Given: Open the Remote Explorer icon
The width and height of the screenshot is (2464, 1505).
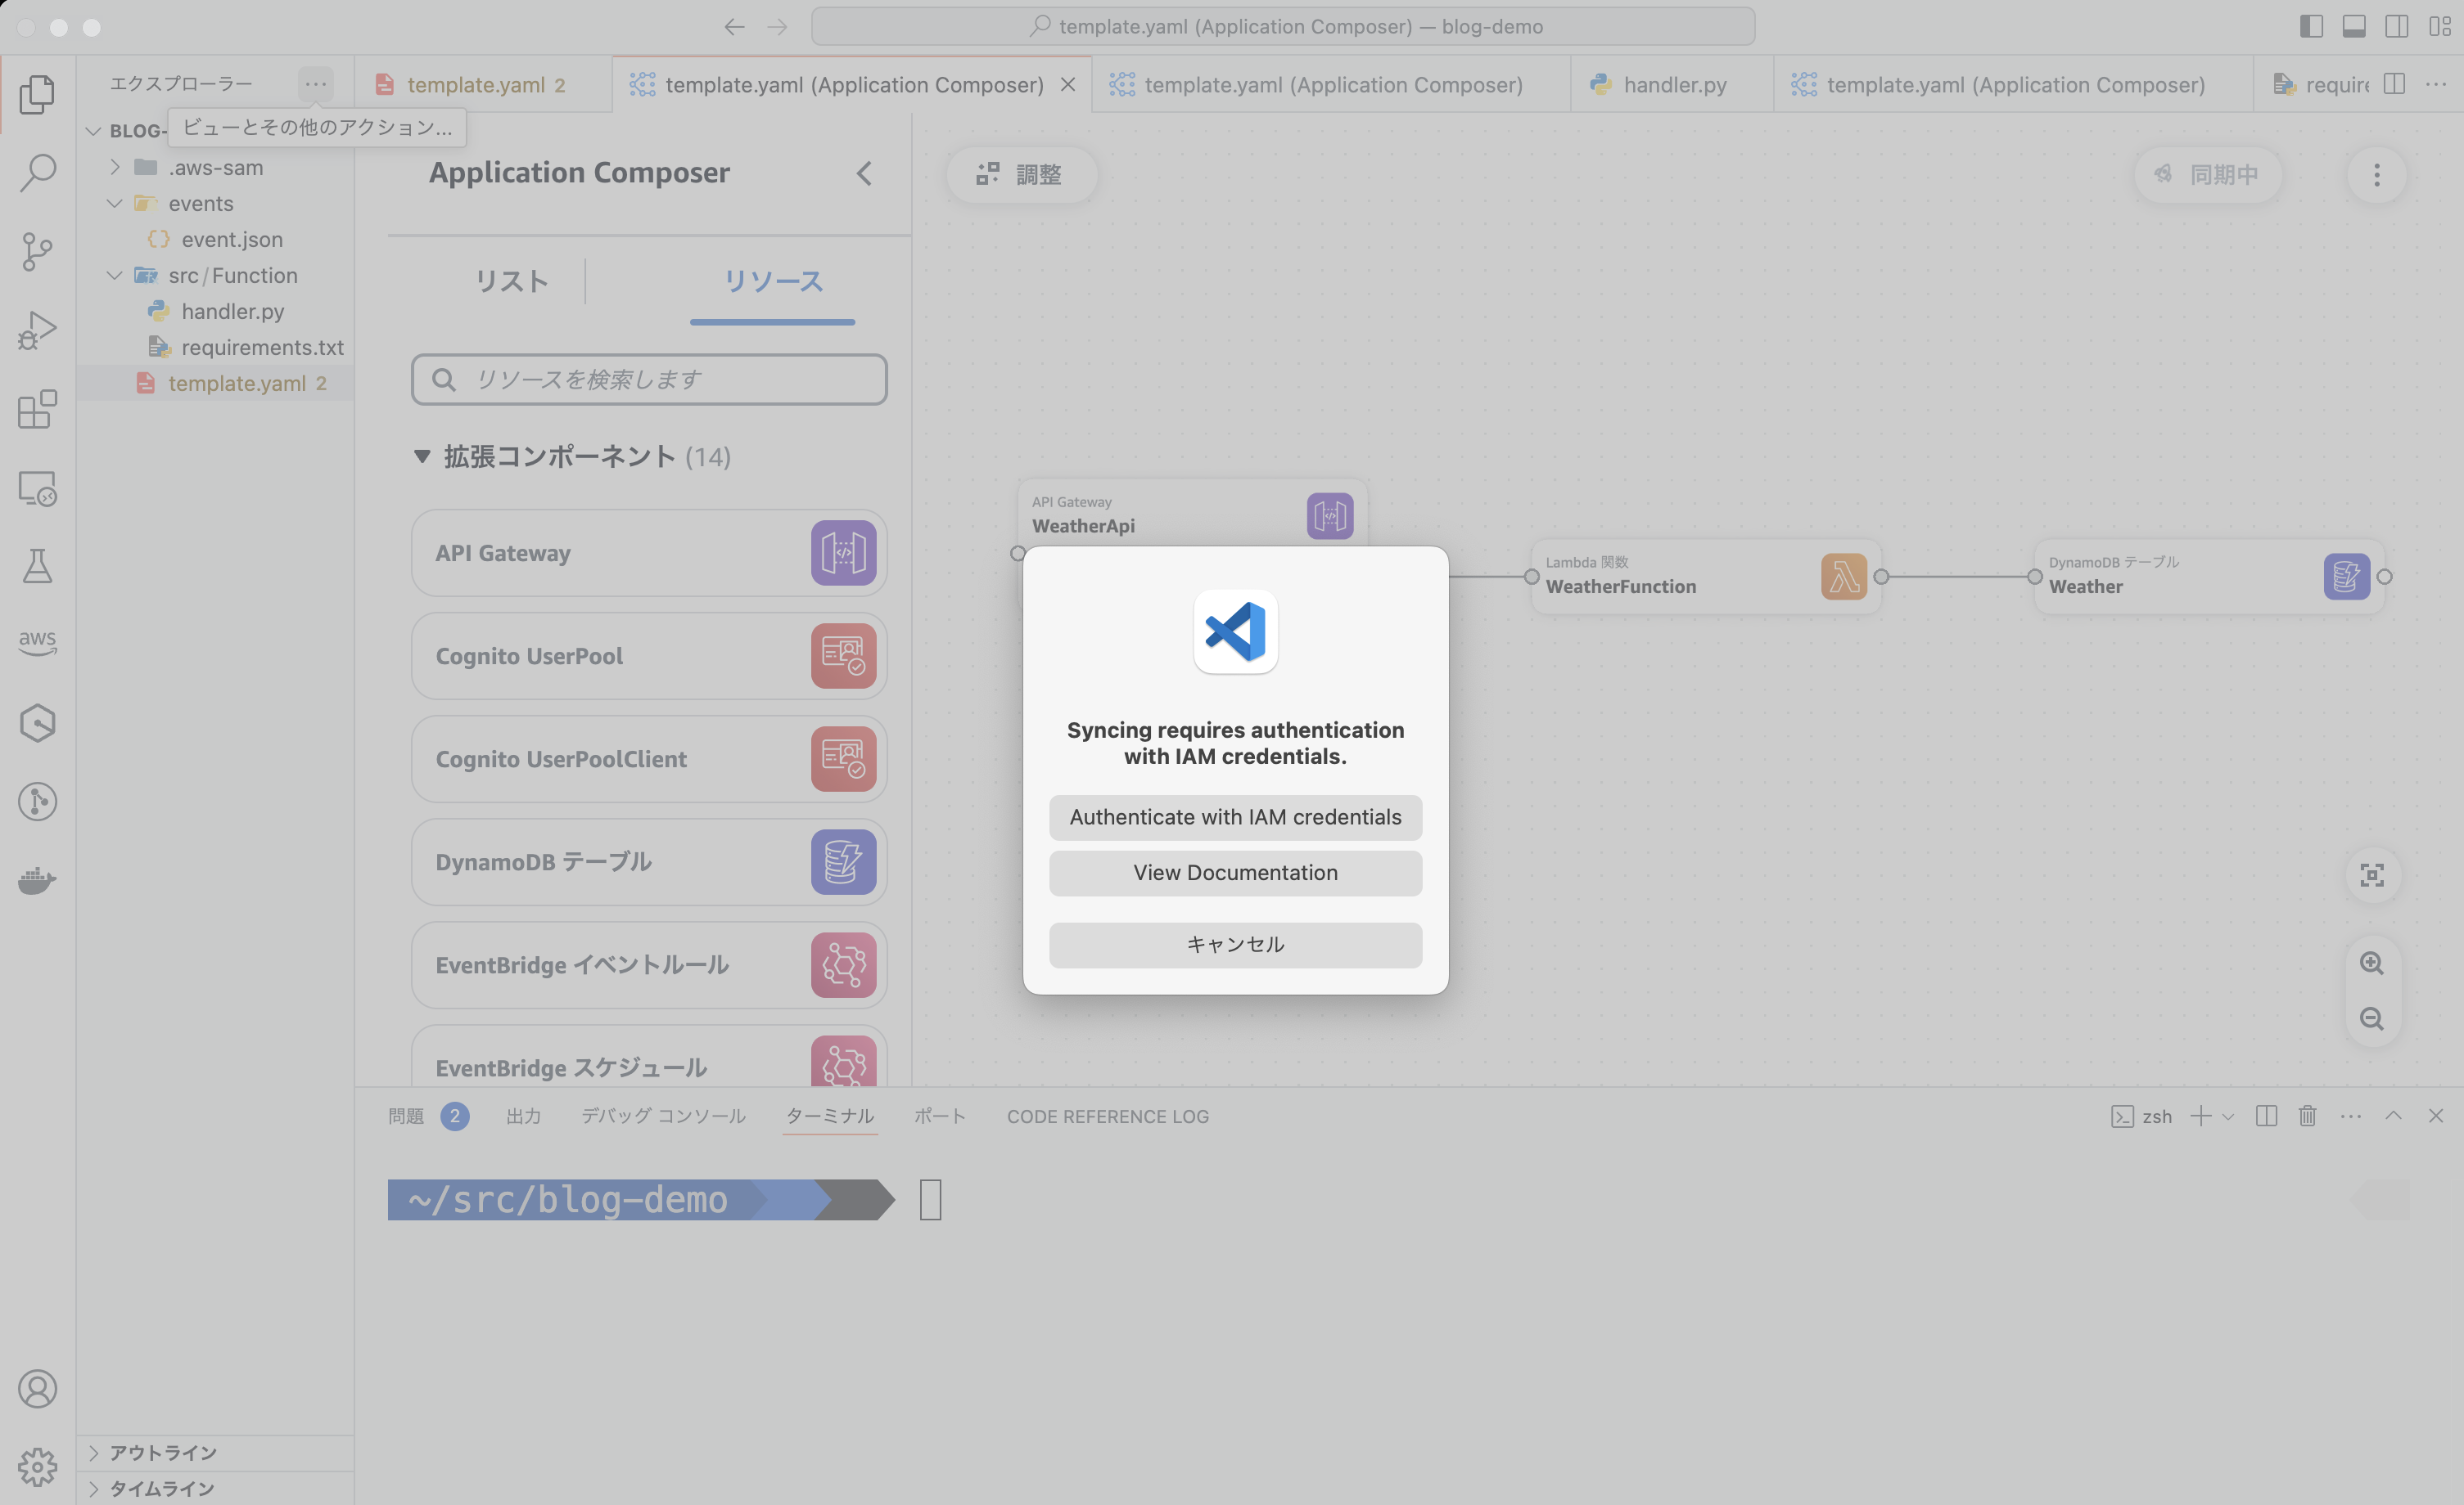Looking at the screenshot, I should (x=37, y=487).
